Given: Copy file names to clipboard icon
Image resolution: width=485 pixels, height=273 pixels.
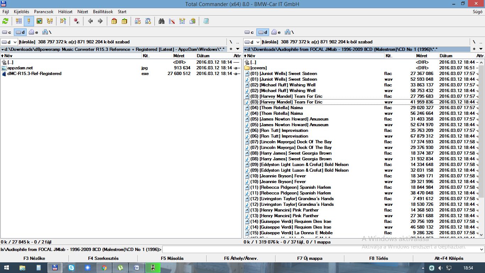Looking at the screenshot, I should pyautogui.click(x=192, y=21).
